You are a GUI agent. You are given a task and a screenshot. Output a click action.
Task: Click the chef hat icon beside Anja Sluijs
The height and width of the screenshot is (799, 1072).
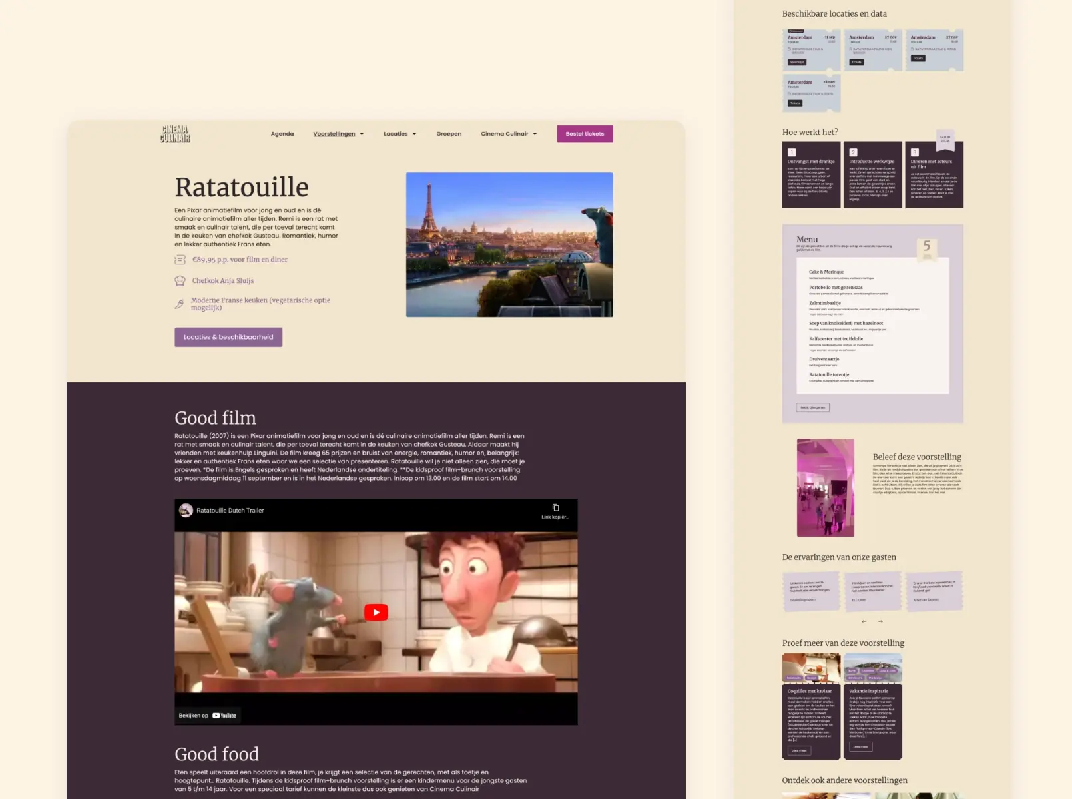coord(180,281)
